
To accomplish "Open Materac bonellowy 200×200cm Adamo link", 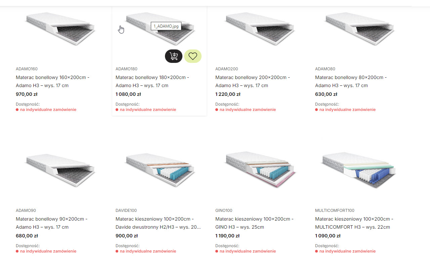I will 252,81.
